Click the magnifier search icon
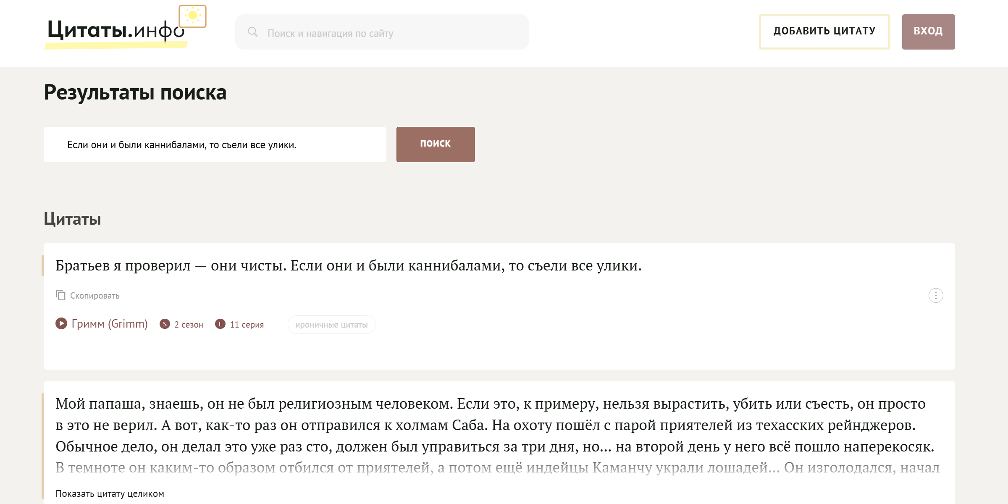This screenshot has height=504, width=1008. point(254,32)
